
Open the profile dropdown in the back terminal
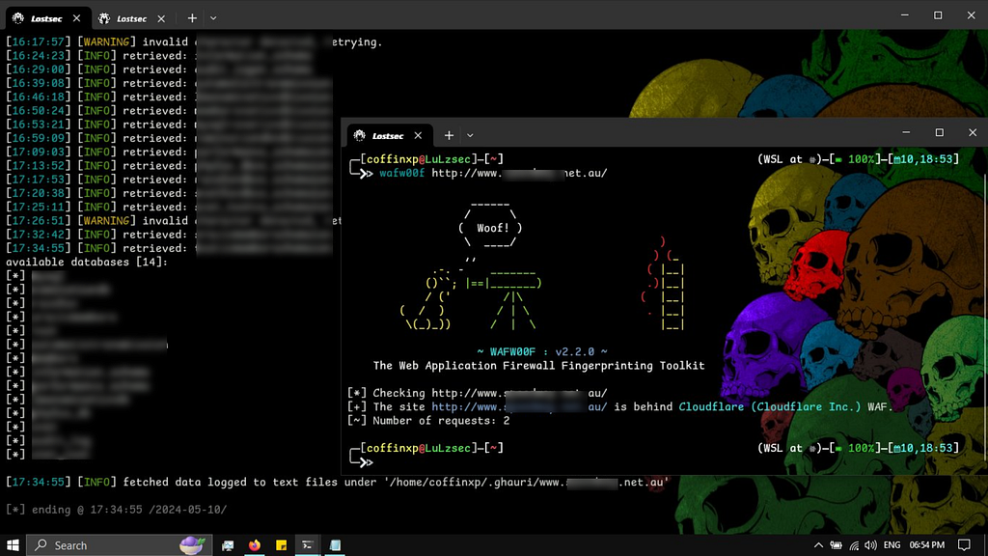coord(213,17)
